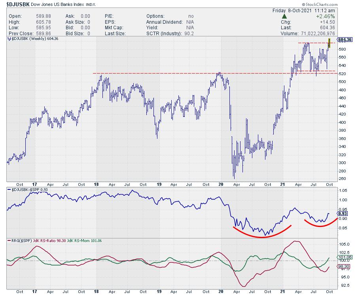Click the +2.46% percent change value

[326, 17]
